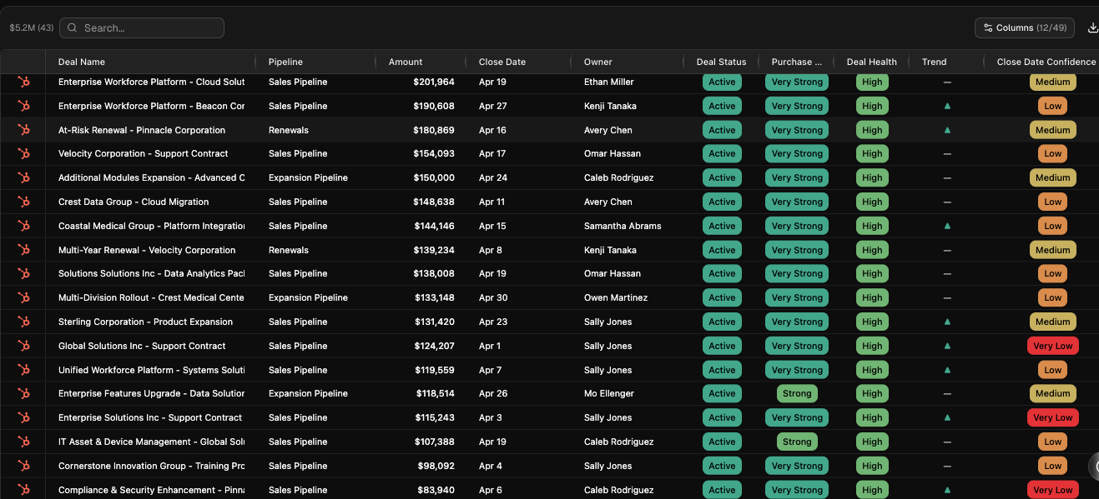Click the Strong badge on Enterprise Features Upgrade row

coord(796,394)
